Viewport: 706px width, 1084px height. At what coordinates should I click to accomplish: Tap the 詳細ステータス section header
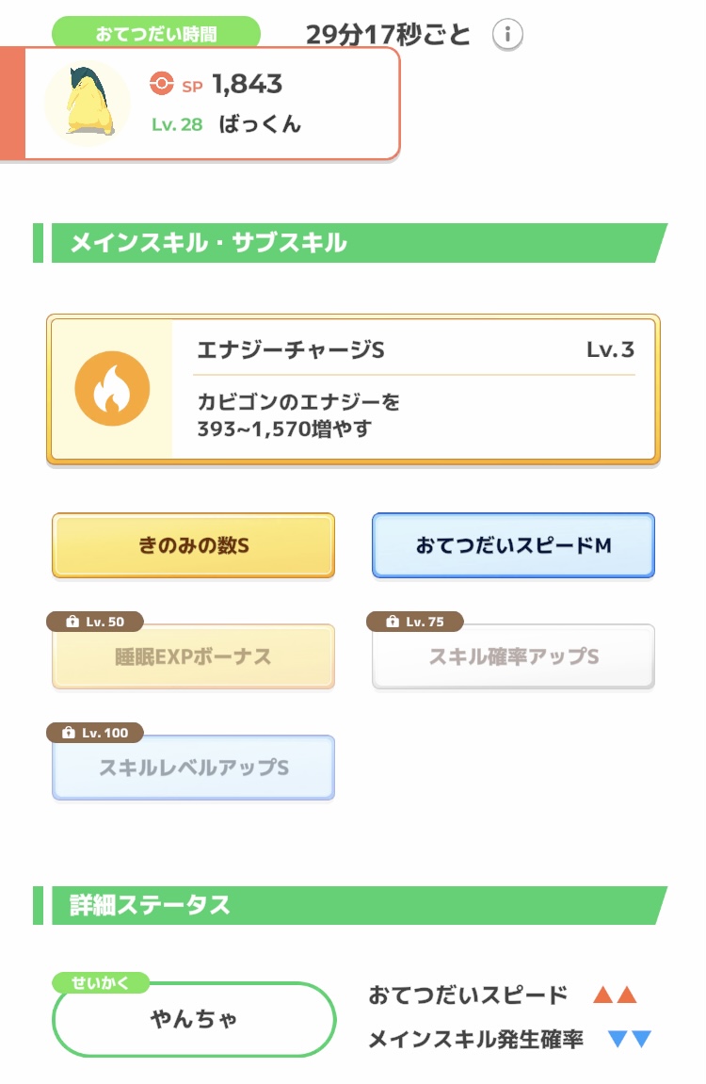pyautogui.click(x=350, y=905)
